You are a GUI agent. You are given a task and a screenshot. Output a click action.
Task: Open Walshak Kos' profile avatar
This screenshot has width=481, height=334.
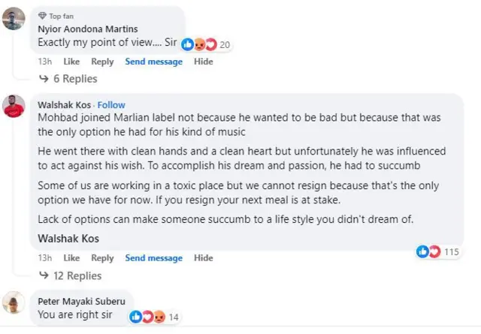[x=14, y=106]
